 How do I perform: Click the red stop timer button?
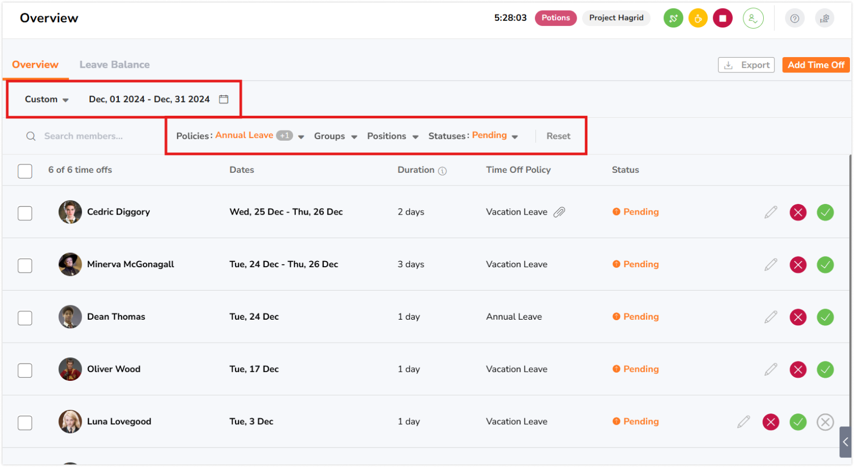click(722, 18)
